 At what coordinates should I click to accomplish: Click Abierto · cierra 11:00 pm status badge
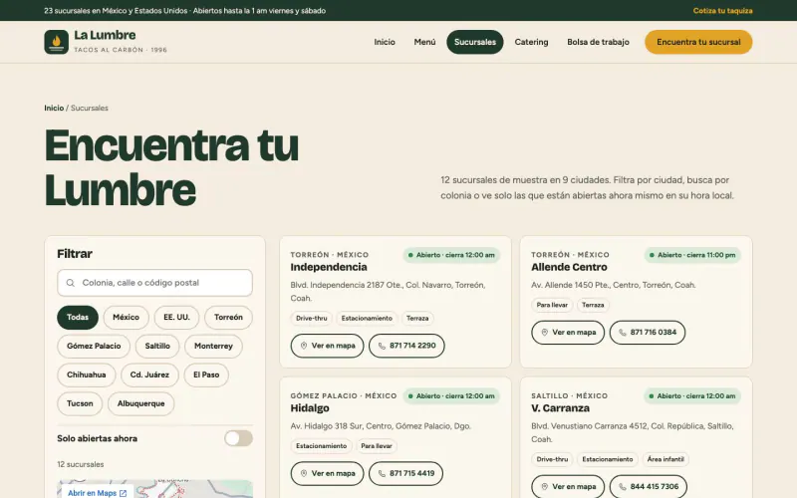click(x=692, y=255)
